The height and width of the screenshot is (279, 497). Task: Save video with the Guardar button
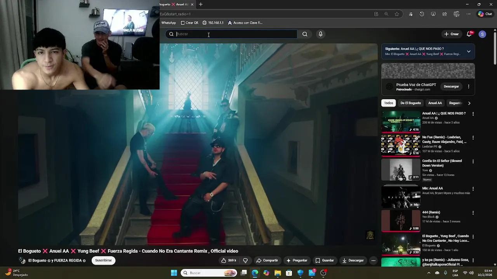click(x=325, y=260)
